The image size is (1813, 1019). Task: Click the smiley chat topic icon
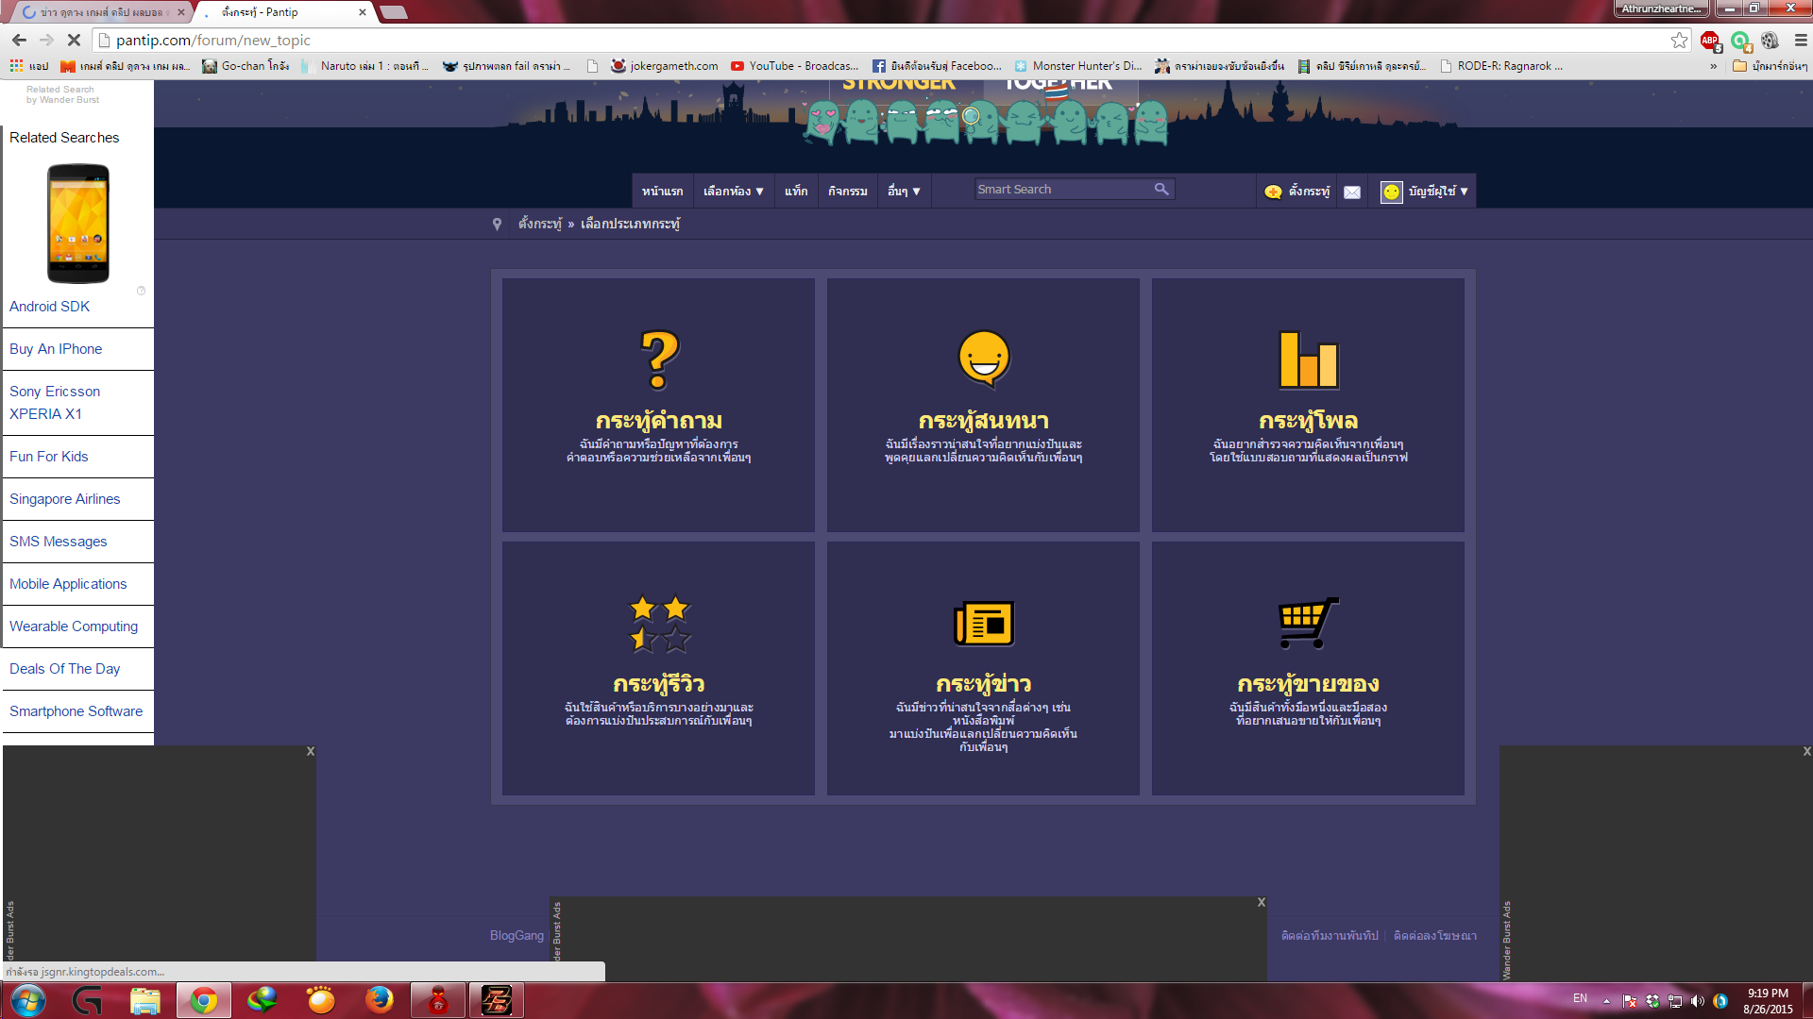point(983,359)
